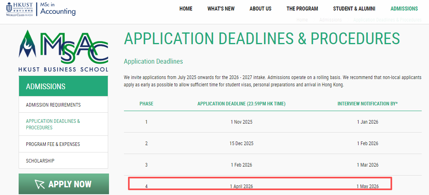429x195 pixels.
Task: Open the HOME navigation item
Action: [186, 9]
